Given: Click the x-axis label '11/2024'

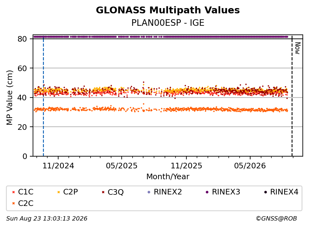Looking at the screenshot, I should click(58, 166).
